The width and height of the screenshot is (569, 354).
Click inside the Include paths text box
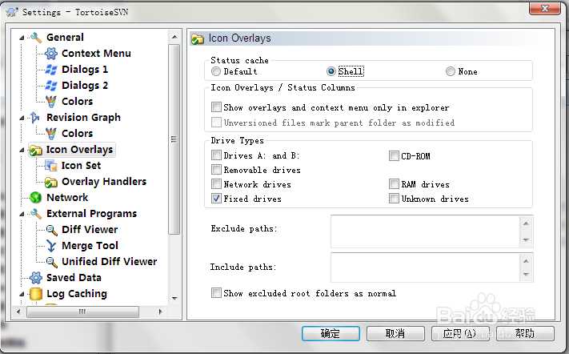(x=425, y=268)
